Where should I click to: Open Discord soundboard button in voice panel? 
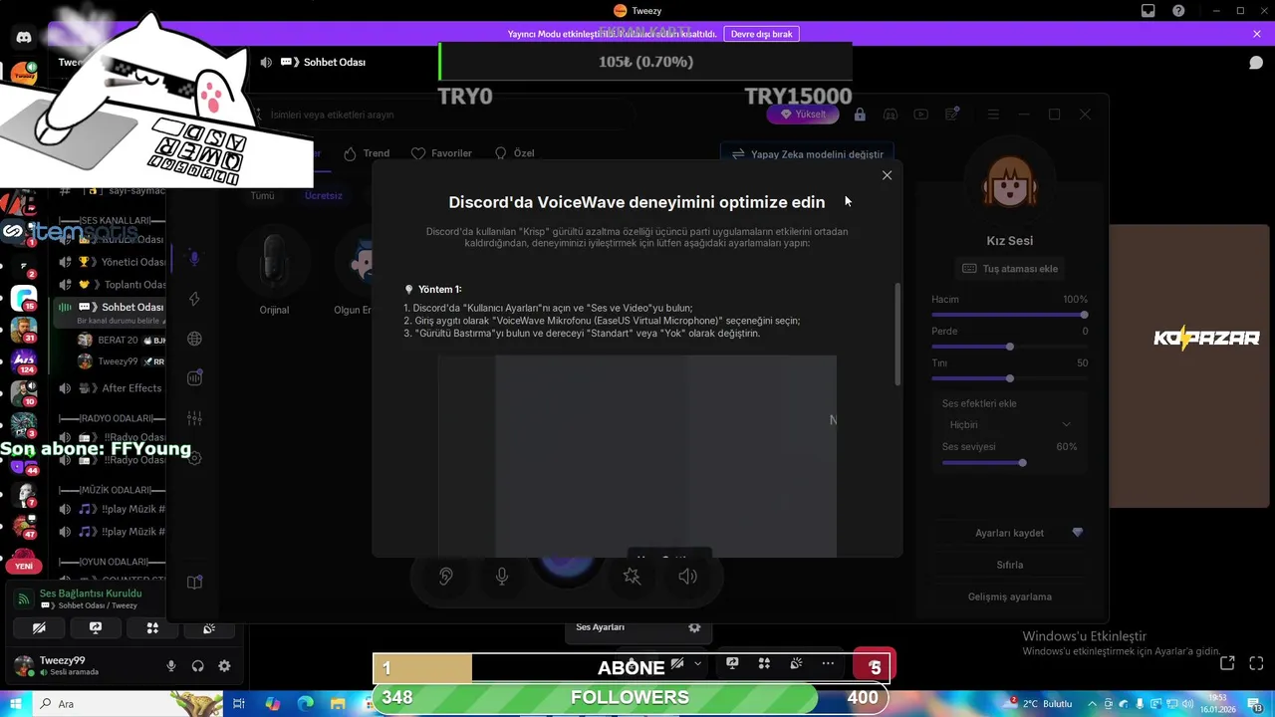point(208,628)
